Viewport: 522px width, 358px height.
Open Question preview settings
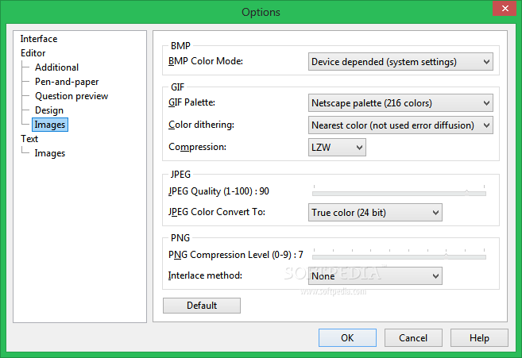coord(72,96)
